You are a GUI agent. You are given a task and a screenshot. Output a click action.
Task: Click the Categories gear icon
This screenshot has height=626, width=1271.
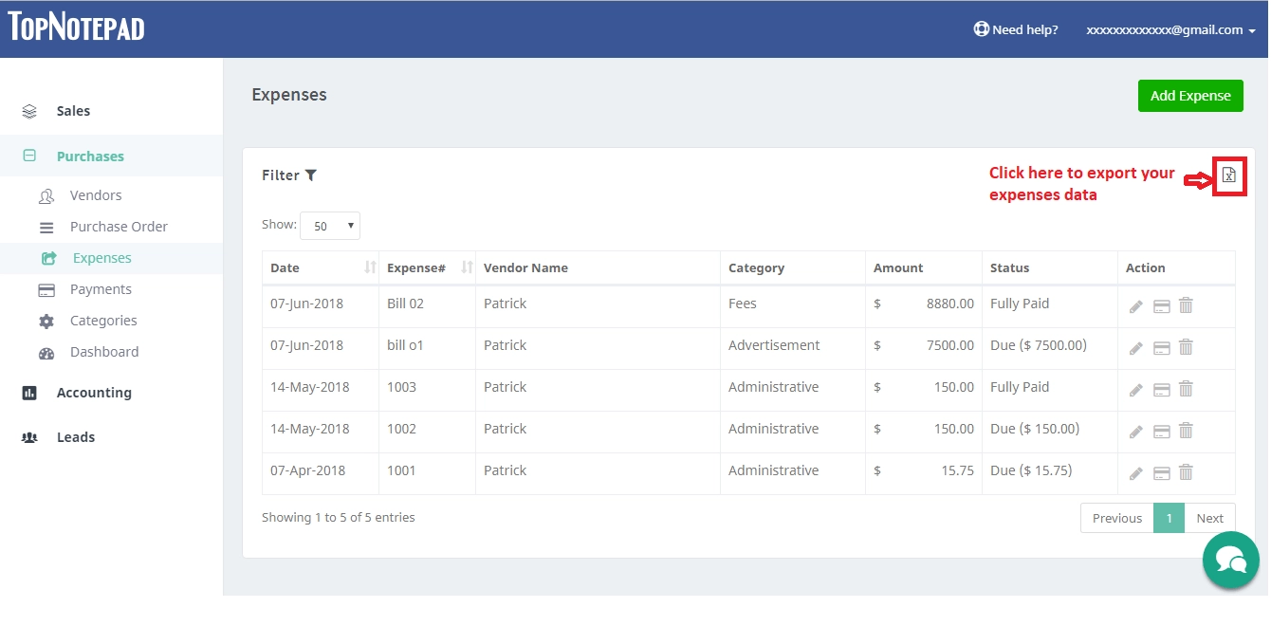(46, 322)
